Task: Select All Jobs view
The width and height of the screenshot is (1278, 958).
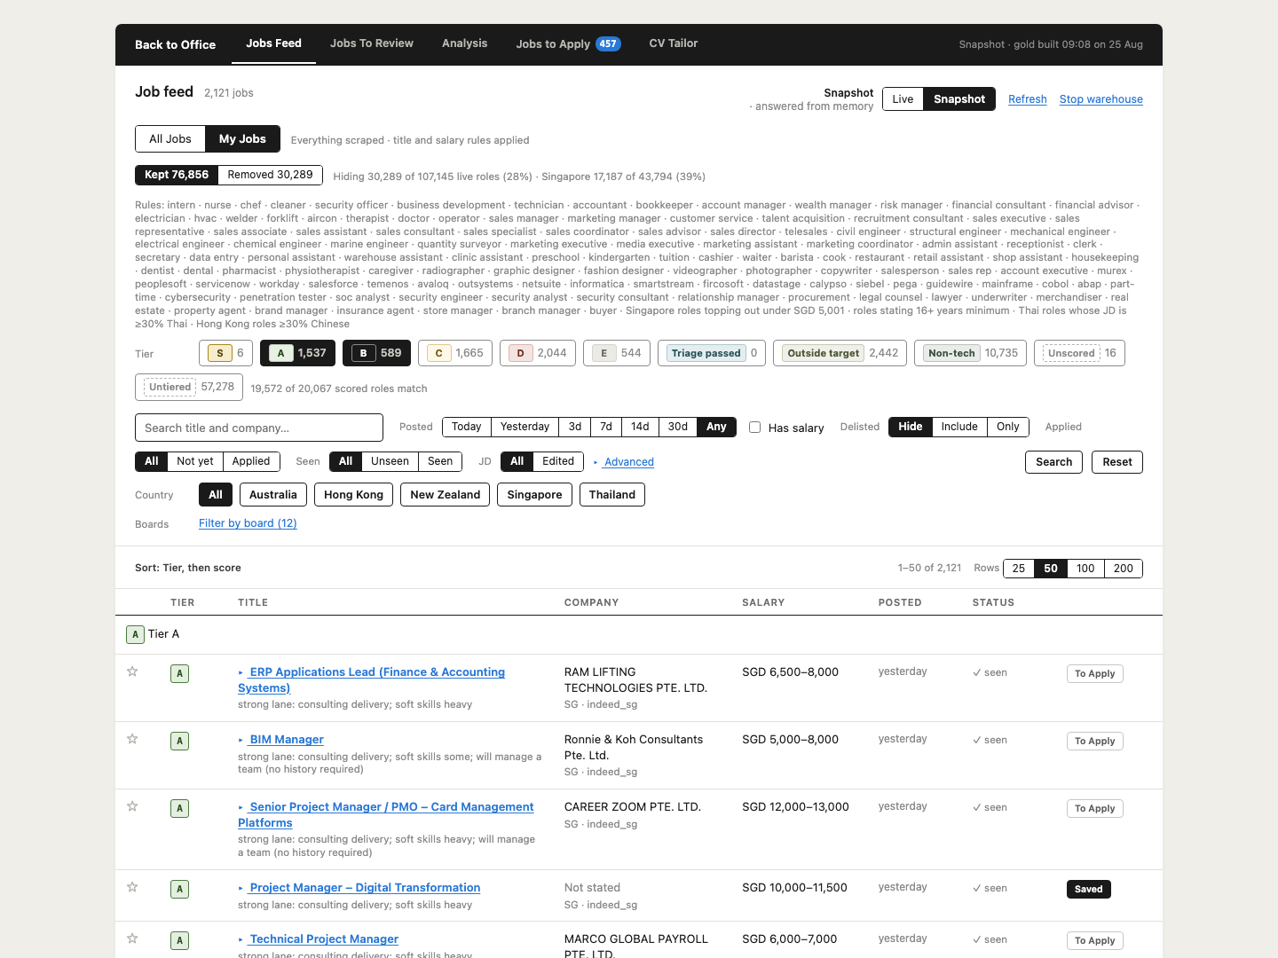Action: pyautogui.click(x=170, y=139)
